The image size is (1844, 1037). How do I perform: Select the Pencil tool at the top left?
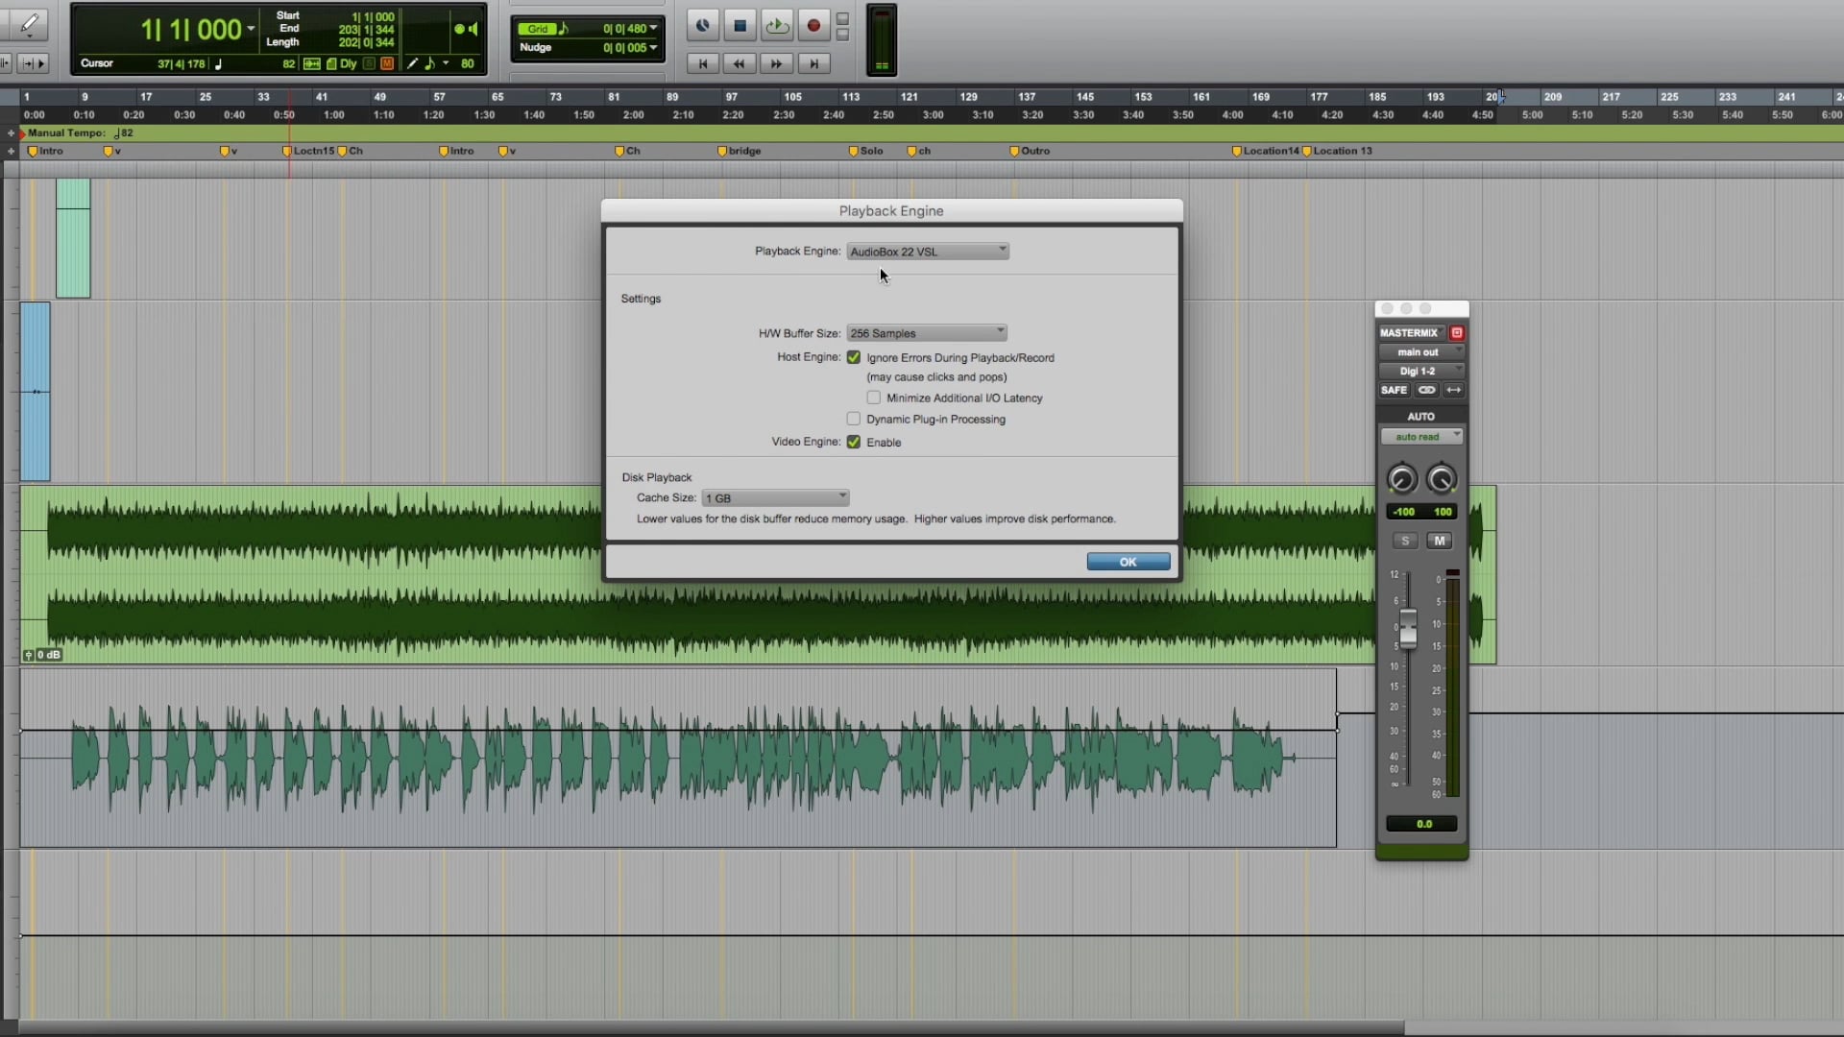click(29, 25)
